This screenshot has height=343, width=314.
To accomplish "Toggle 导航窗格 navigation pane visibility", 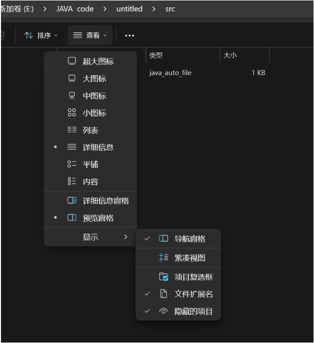I will coord(178,239).
